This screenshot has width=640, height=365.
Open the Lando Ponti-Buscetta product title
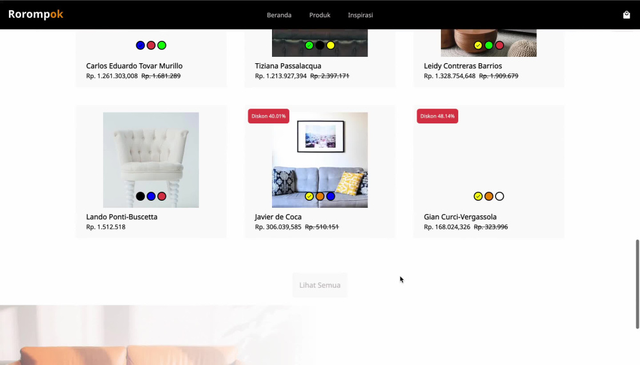[x=122, y=217]
